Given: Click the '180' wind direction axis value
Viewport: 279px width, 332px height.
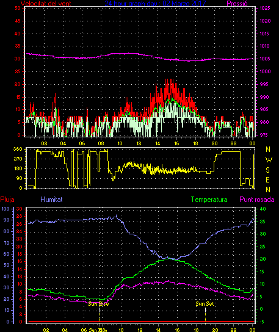Looking at the screenshot, I should (18, 169).
